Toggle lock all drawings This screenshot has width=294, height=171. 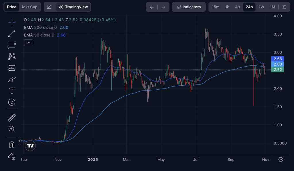(12, 156)
